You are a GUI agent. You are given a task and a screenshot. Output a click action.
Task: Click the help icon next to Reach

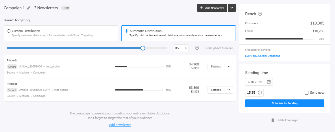260,14
